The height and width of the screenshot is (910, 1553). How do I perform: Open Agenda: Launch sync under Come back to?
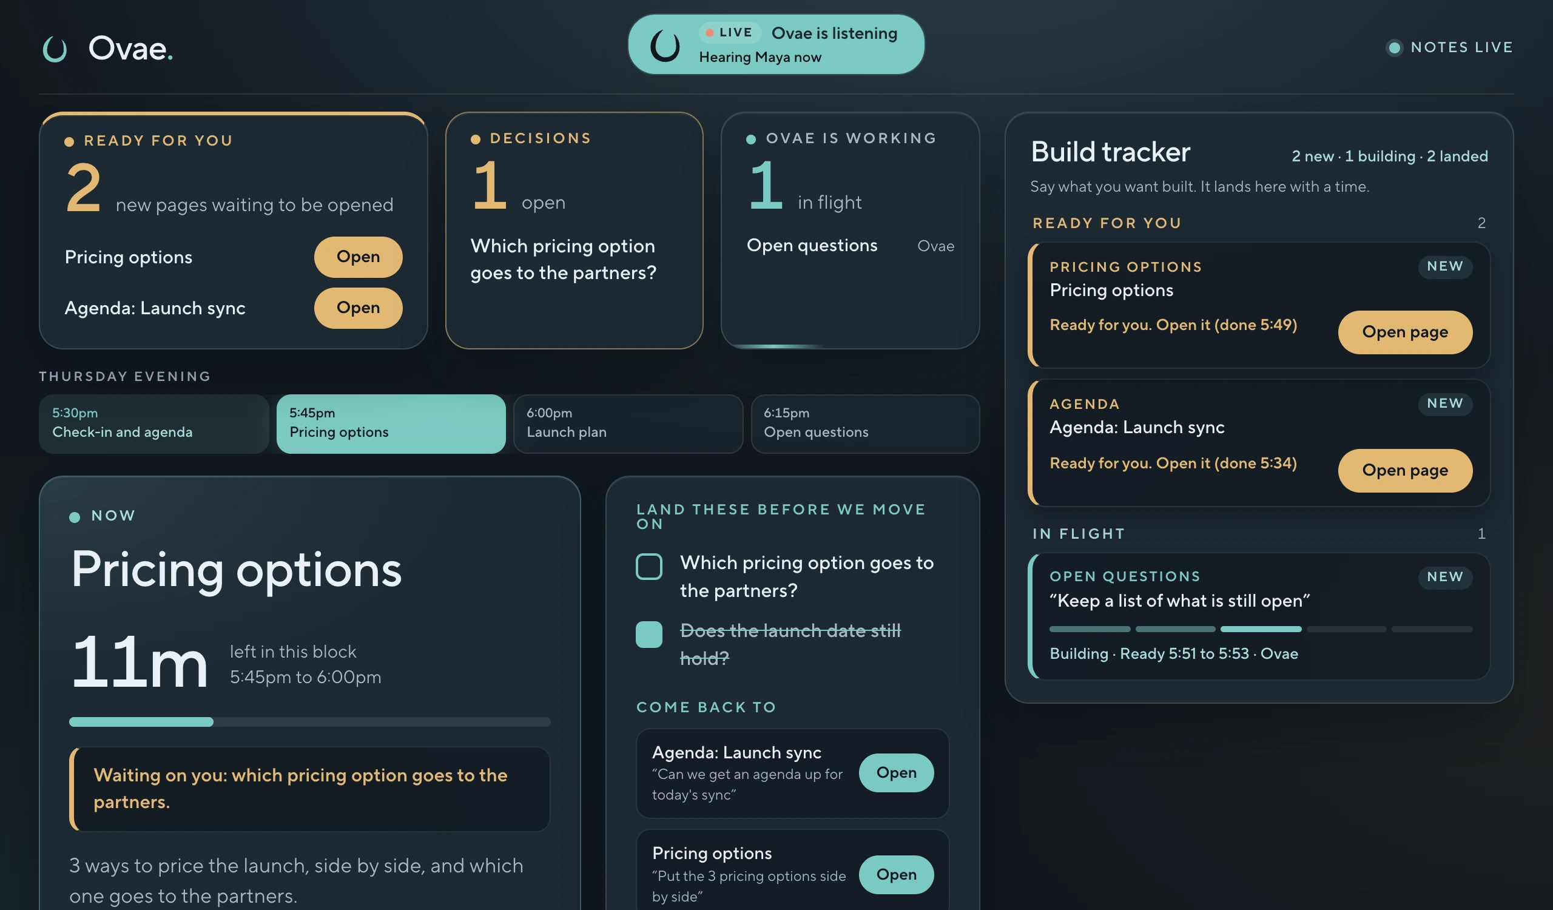[896, 773]
